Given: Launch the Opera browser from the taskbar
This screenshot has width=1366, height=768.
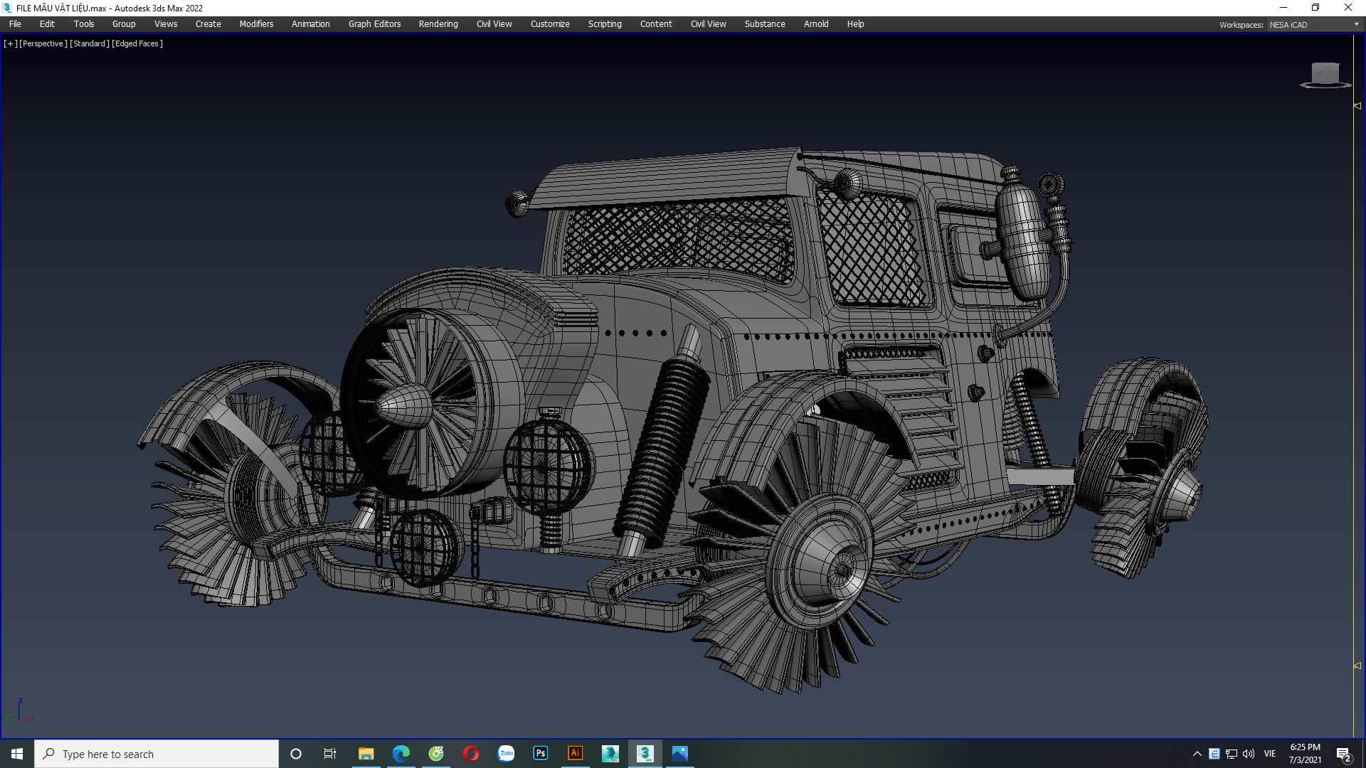Looking at the screenshot, I should tap(471, 754).
